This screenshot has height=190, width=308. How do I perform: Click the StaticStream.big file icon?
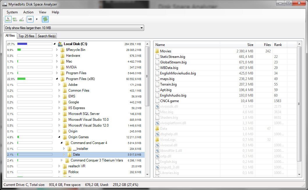(157, 56)
